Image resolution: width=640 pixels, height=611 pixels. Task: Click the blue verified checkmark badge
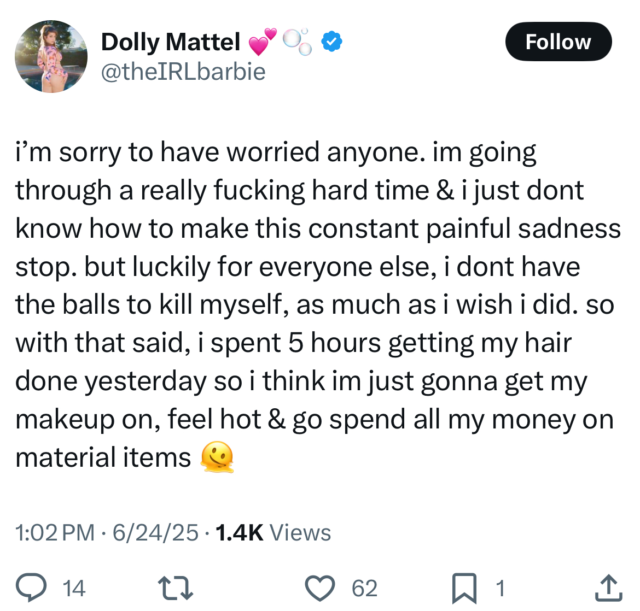click(332, 41)
